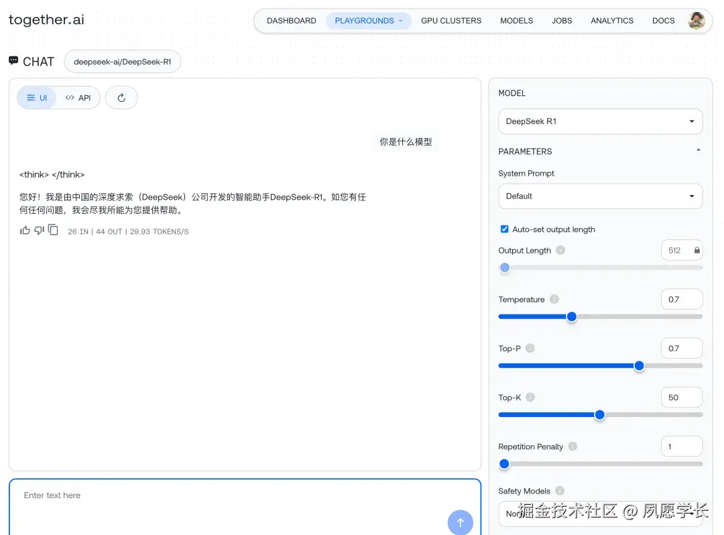The width and height of the screenshot is (724, 535).
Task: Click the Enter text here input field
Action: tap(201, 495)
